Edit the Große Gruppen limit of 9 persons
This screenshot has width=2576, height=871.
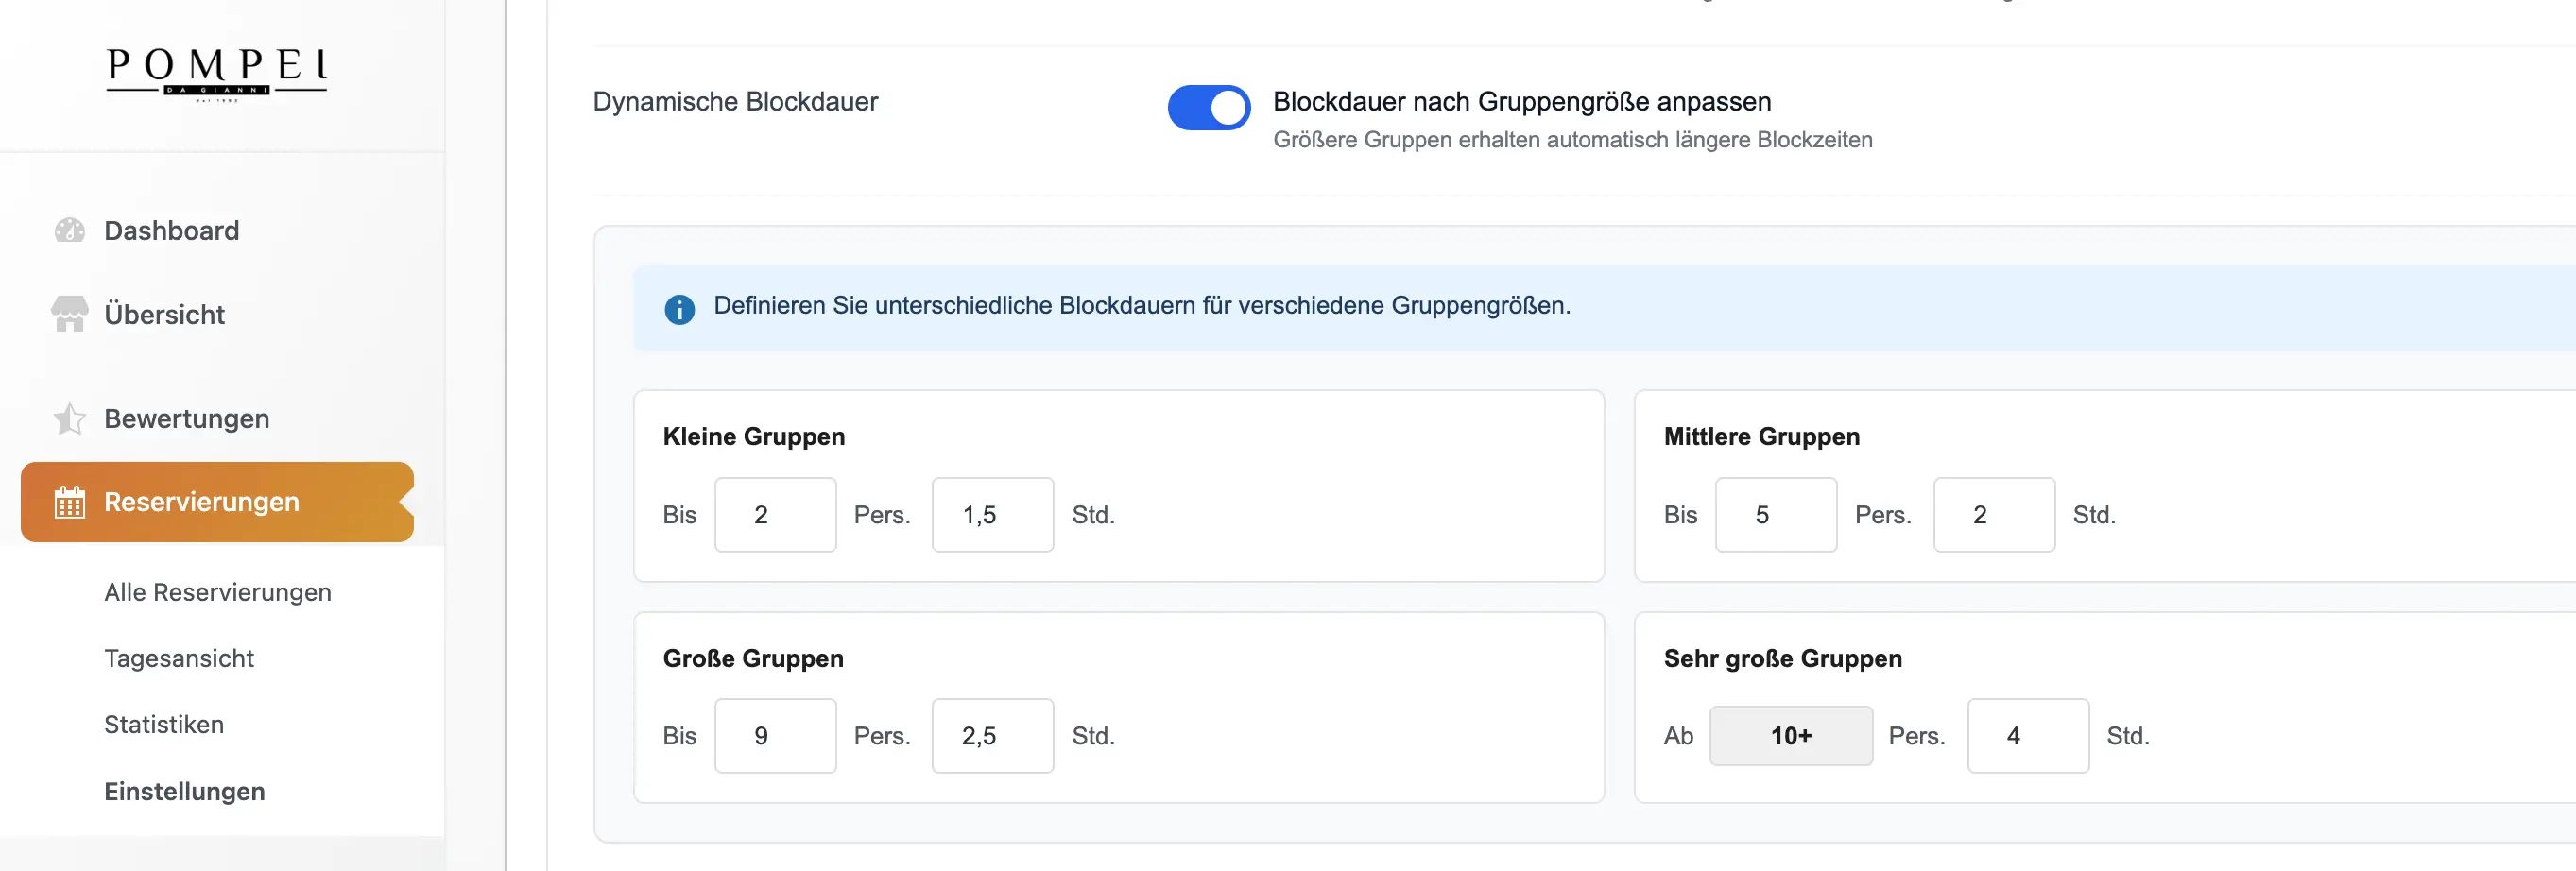(x=775, y=735)
